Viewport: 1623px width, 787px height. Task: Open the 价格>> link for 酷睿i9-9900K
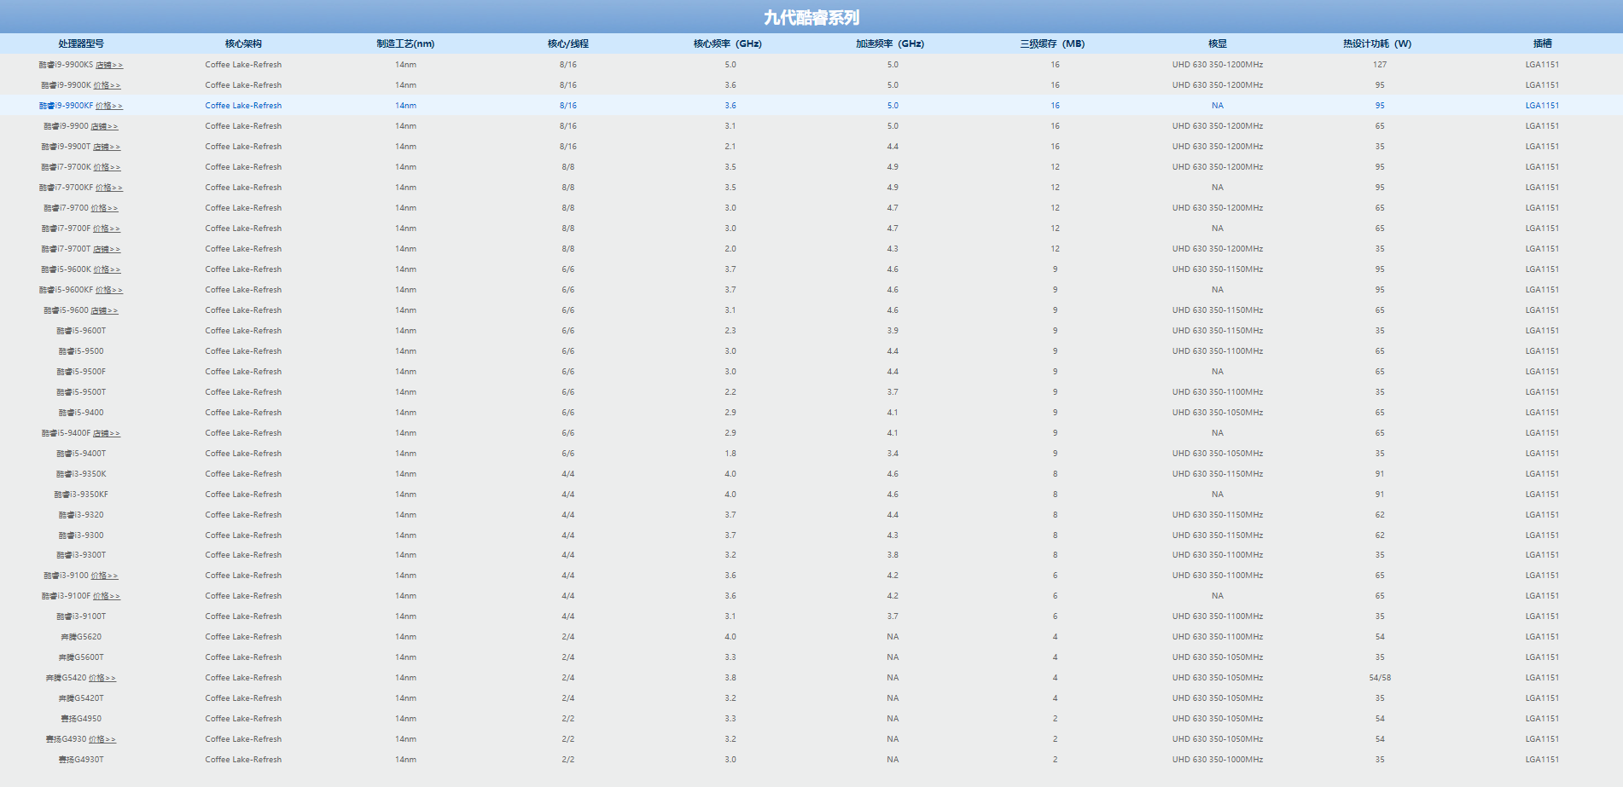[107, 85]
